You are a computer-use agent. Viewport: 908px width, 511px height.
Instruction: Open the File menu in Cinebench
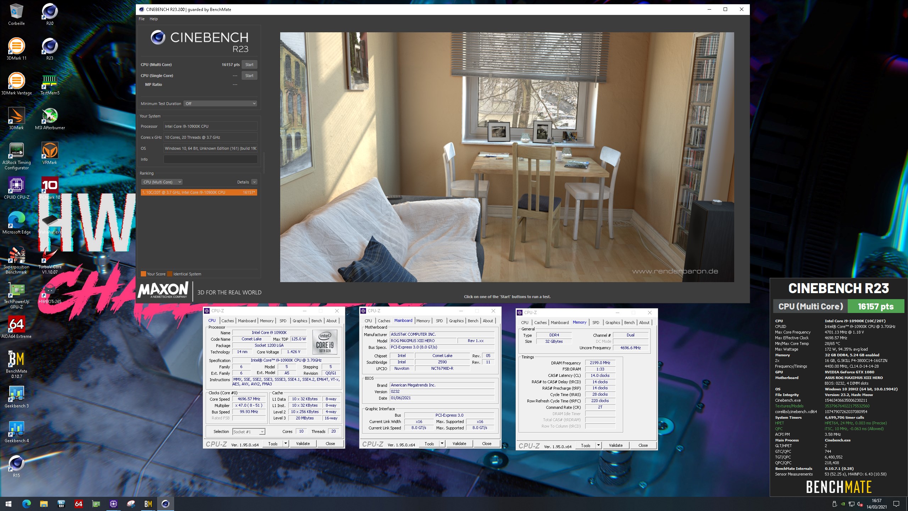point(142,19)
